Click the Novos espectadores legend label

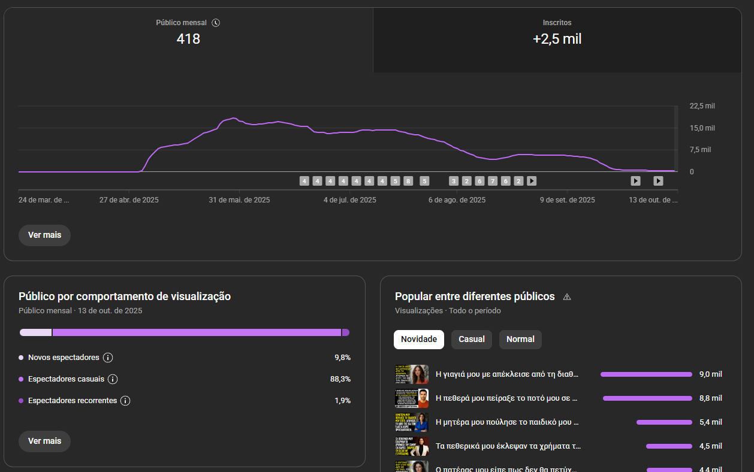tap(64, 358)
